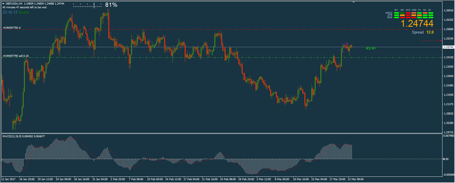Click the Spread 12.0 indicator text
455x183 pixels.
422,32
